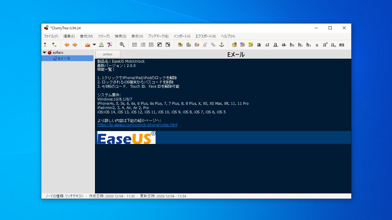Save the document with the save icon

[101, 45]
